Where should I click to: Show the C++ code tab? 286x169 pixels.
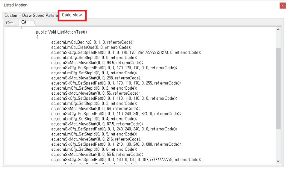pyautogui.click(x=10, y=23)
